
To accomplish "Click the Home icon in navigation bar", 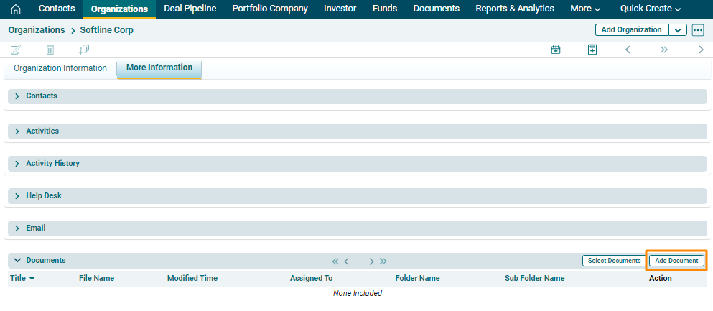I will point(15,9).
